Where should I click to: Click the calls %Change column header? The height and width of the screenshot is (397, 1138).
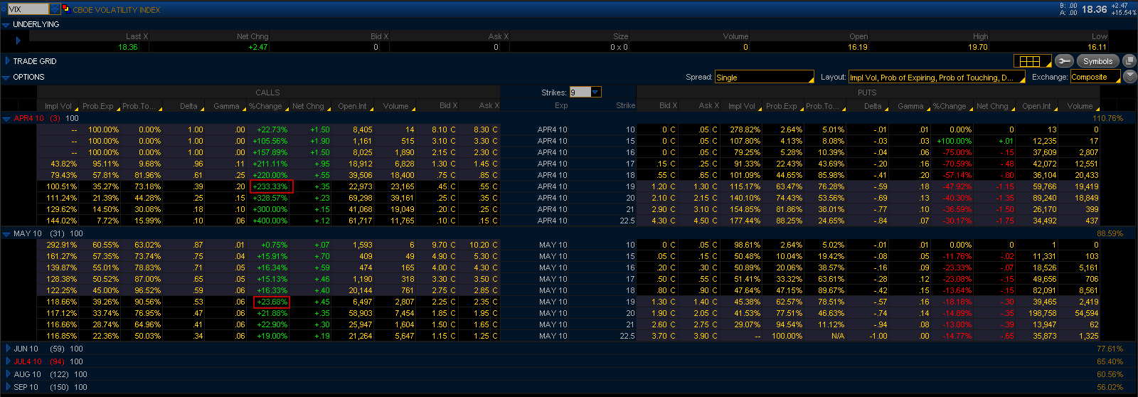(x=267, y=106)
